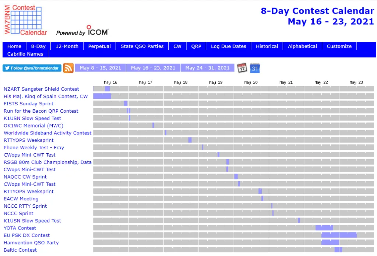This screenshot has height=256, width=377.
Task: Click the Google Calendar icon
Action: (x=255, y=68)
